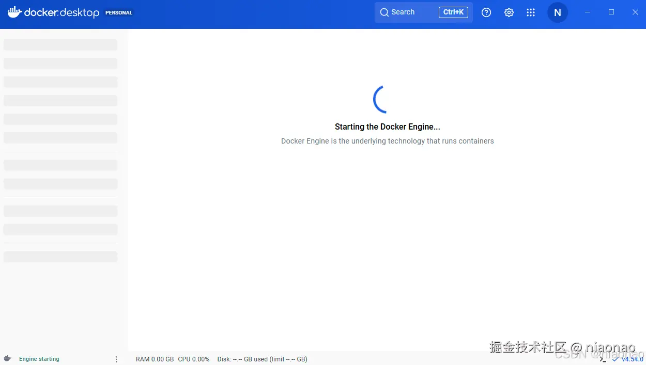Click the whale engine icon in status bar
This screenshot has height=365, width=646.
[x=8, y=358]
